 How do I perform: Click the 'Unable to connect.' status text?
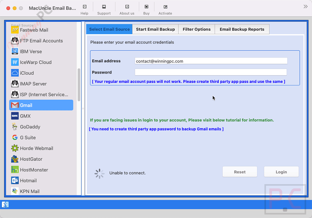[128, 173]
